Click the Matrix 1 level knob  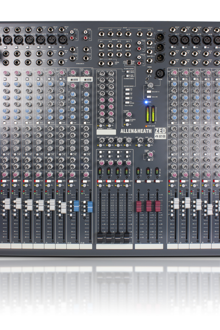(x=102, y=121)
